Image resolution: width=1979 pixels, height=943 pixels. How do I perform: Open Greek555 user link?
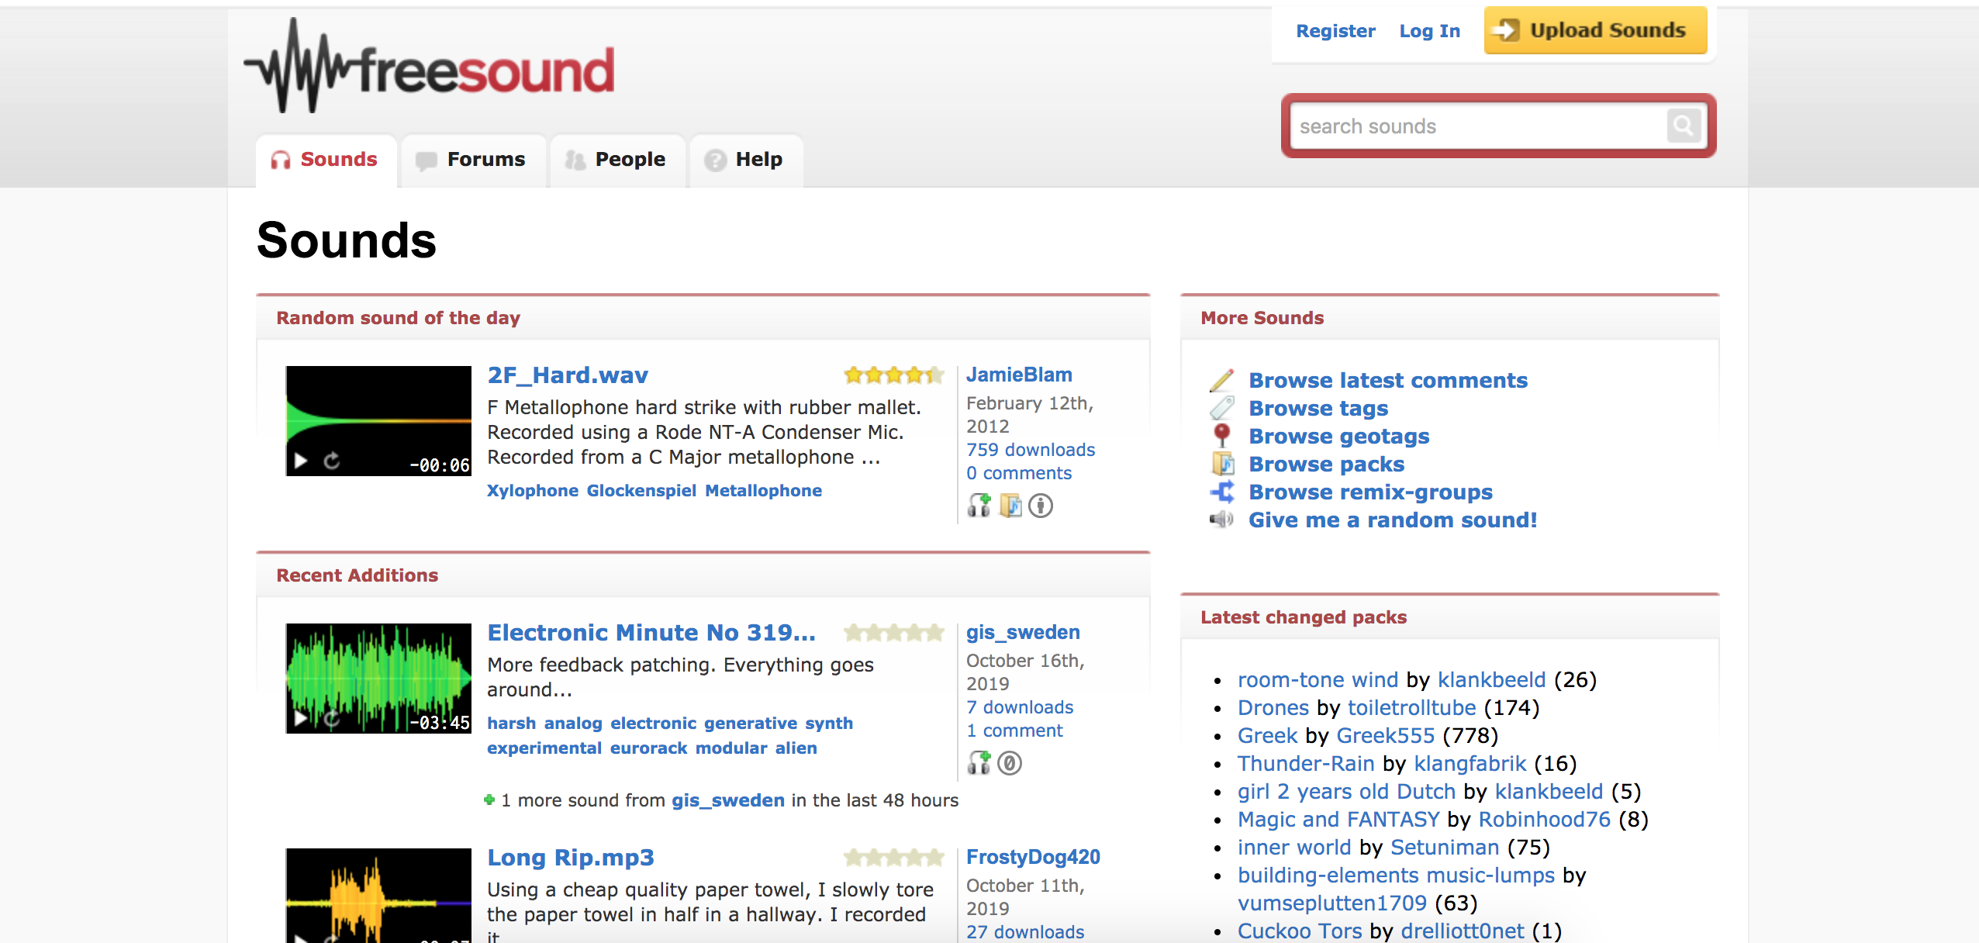1386,736
